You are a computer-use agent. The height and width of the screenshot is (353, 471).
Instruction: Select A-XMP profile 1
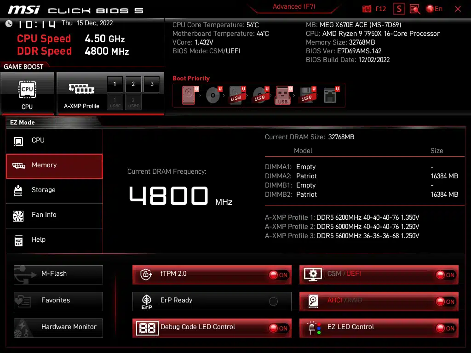coord(115,84)
